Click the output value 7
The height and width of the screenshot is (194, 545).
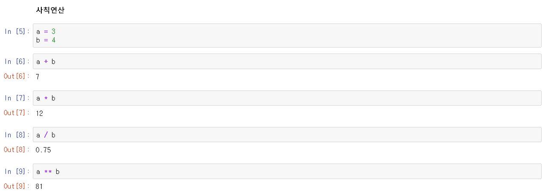tap(38, 77)
